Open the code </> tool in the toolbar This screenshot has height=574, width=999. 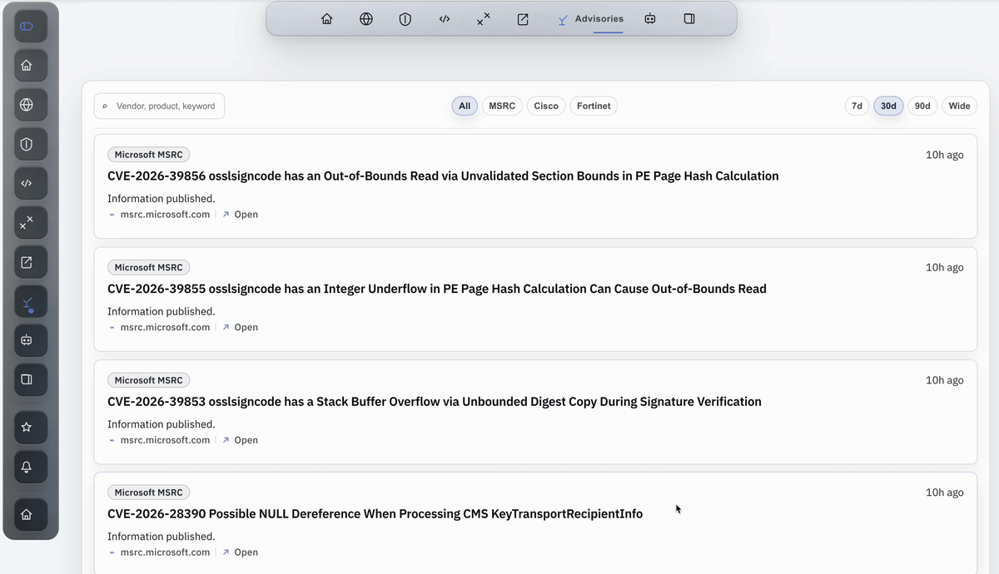[x=445, y=18]
